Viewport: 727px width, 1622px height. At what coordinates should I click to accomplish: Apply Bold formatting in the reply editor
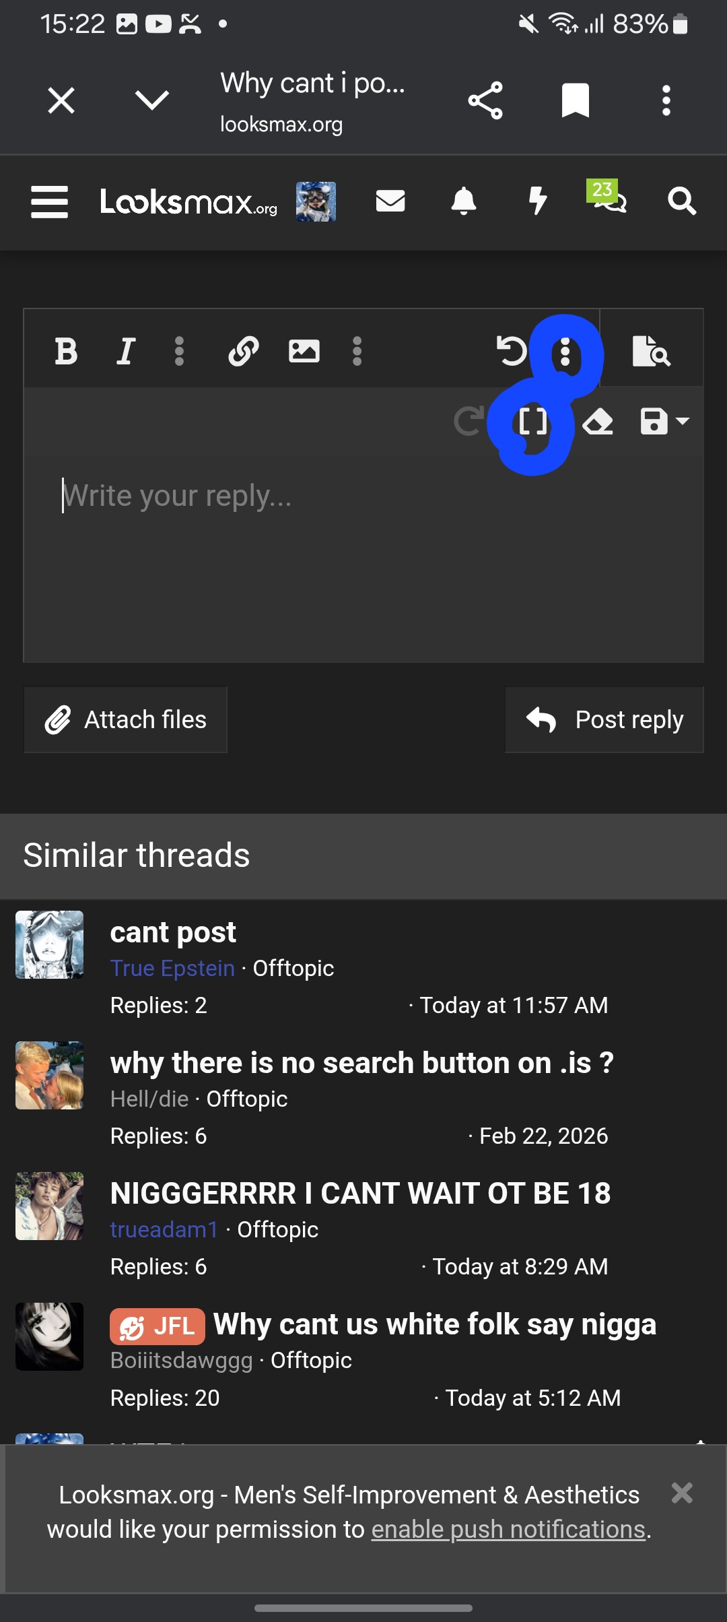(65, 350)
